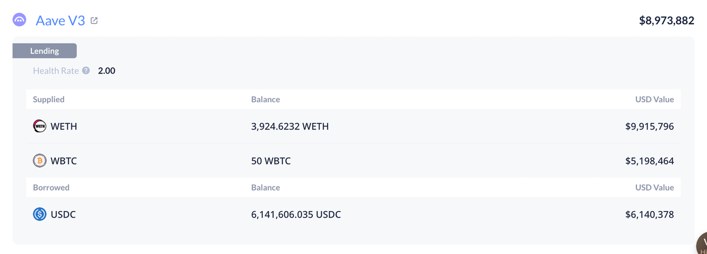Click the WBTC bitcoin token icon
Viewport: 707px width, 254px height.
click(39, 161)
